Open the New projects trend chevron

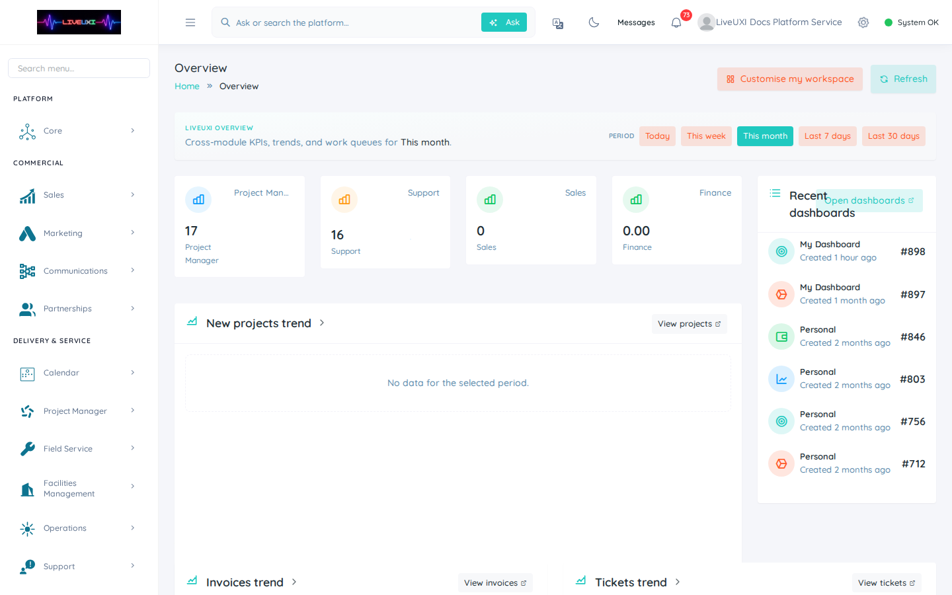click(x=322, y=323)
